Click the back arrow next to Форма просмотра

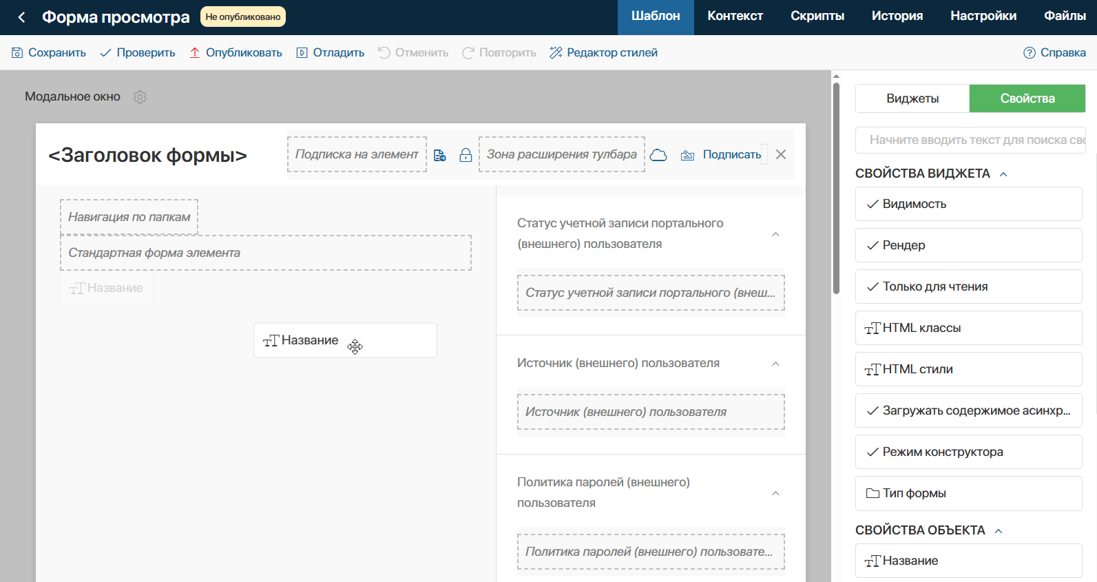tap(21, 17)
